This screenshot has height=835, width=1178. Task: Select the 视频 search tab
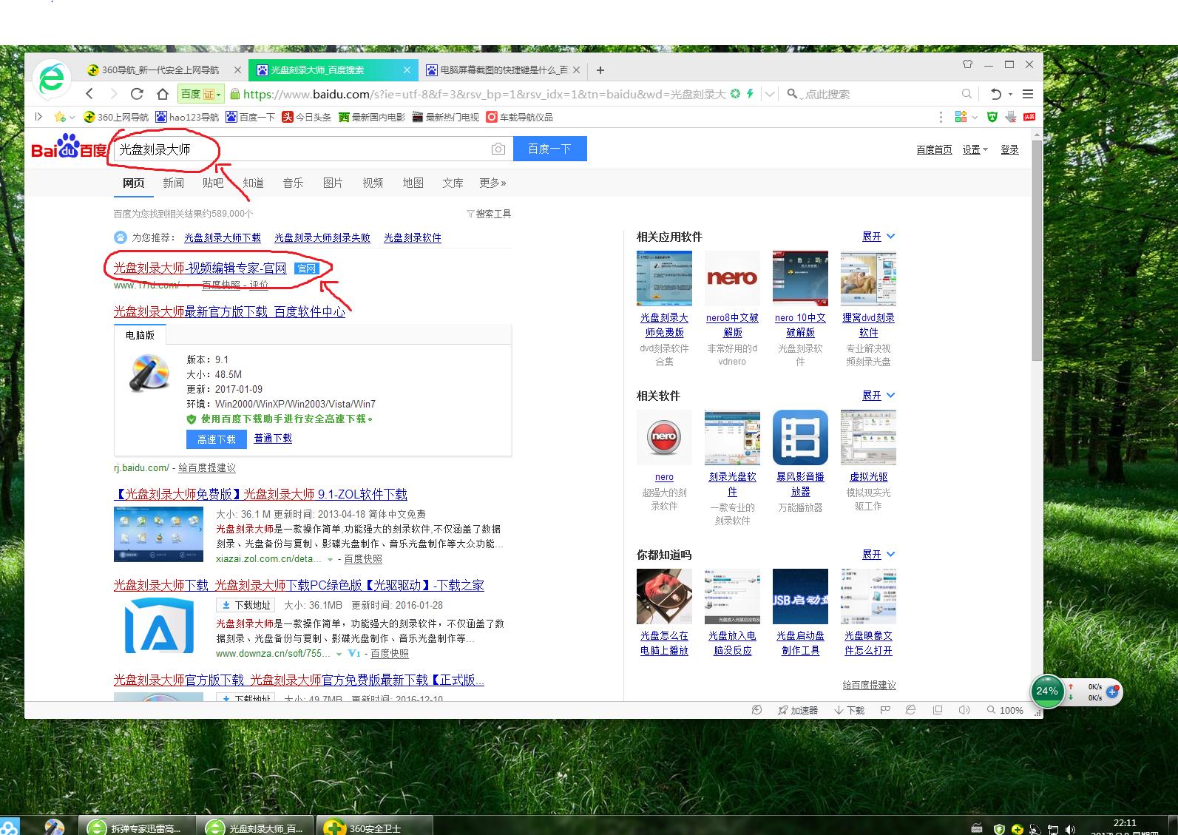click(x=373, y=183)
